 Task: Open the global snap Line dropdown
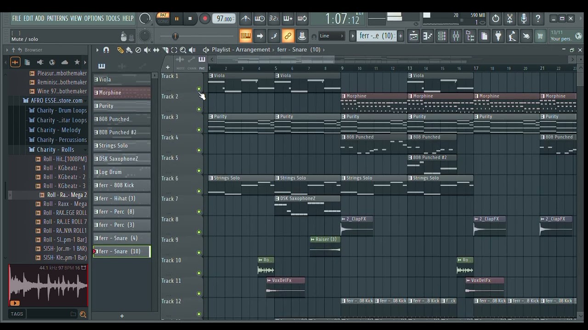332,36
